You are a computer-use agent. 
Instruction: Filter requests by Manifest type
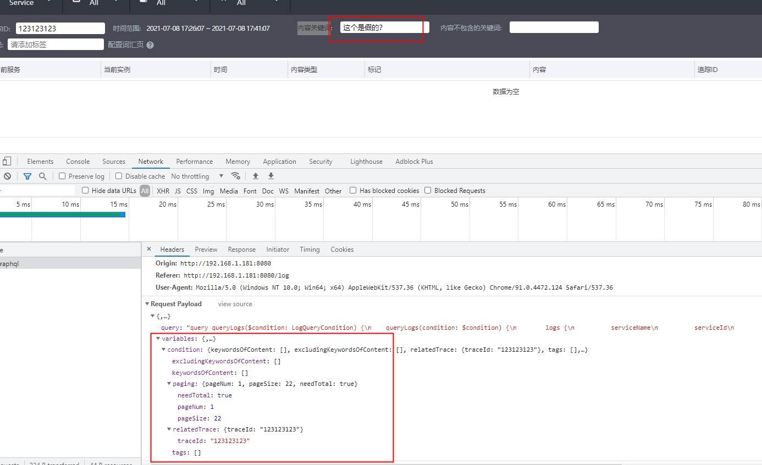307,191
